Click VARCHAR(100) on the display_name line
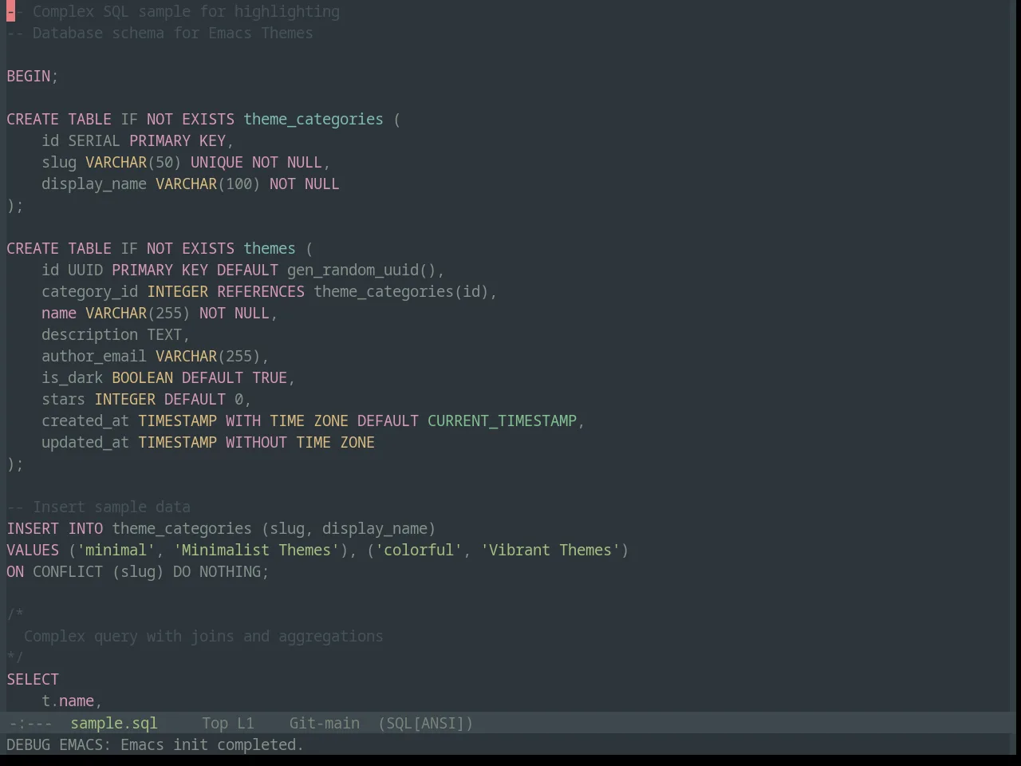This screenshot has height=766, width=1021. 208,184
